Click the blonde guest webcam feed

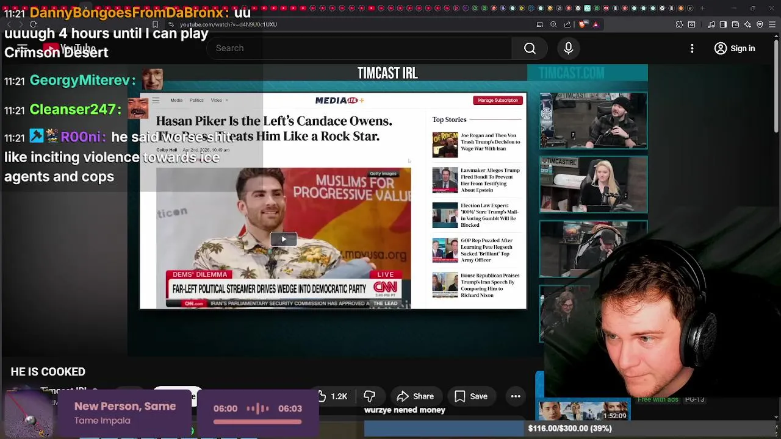coord(593,185)
